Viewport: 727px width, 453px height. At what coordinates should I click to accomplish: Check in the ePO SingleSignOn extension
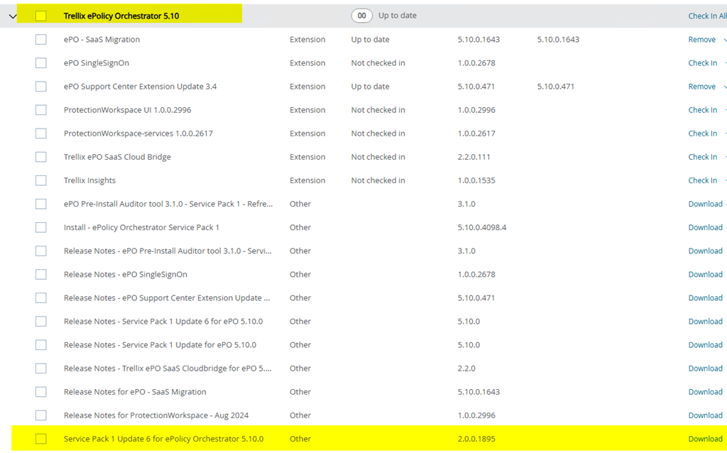[x=702, y=63]
